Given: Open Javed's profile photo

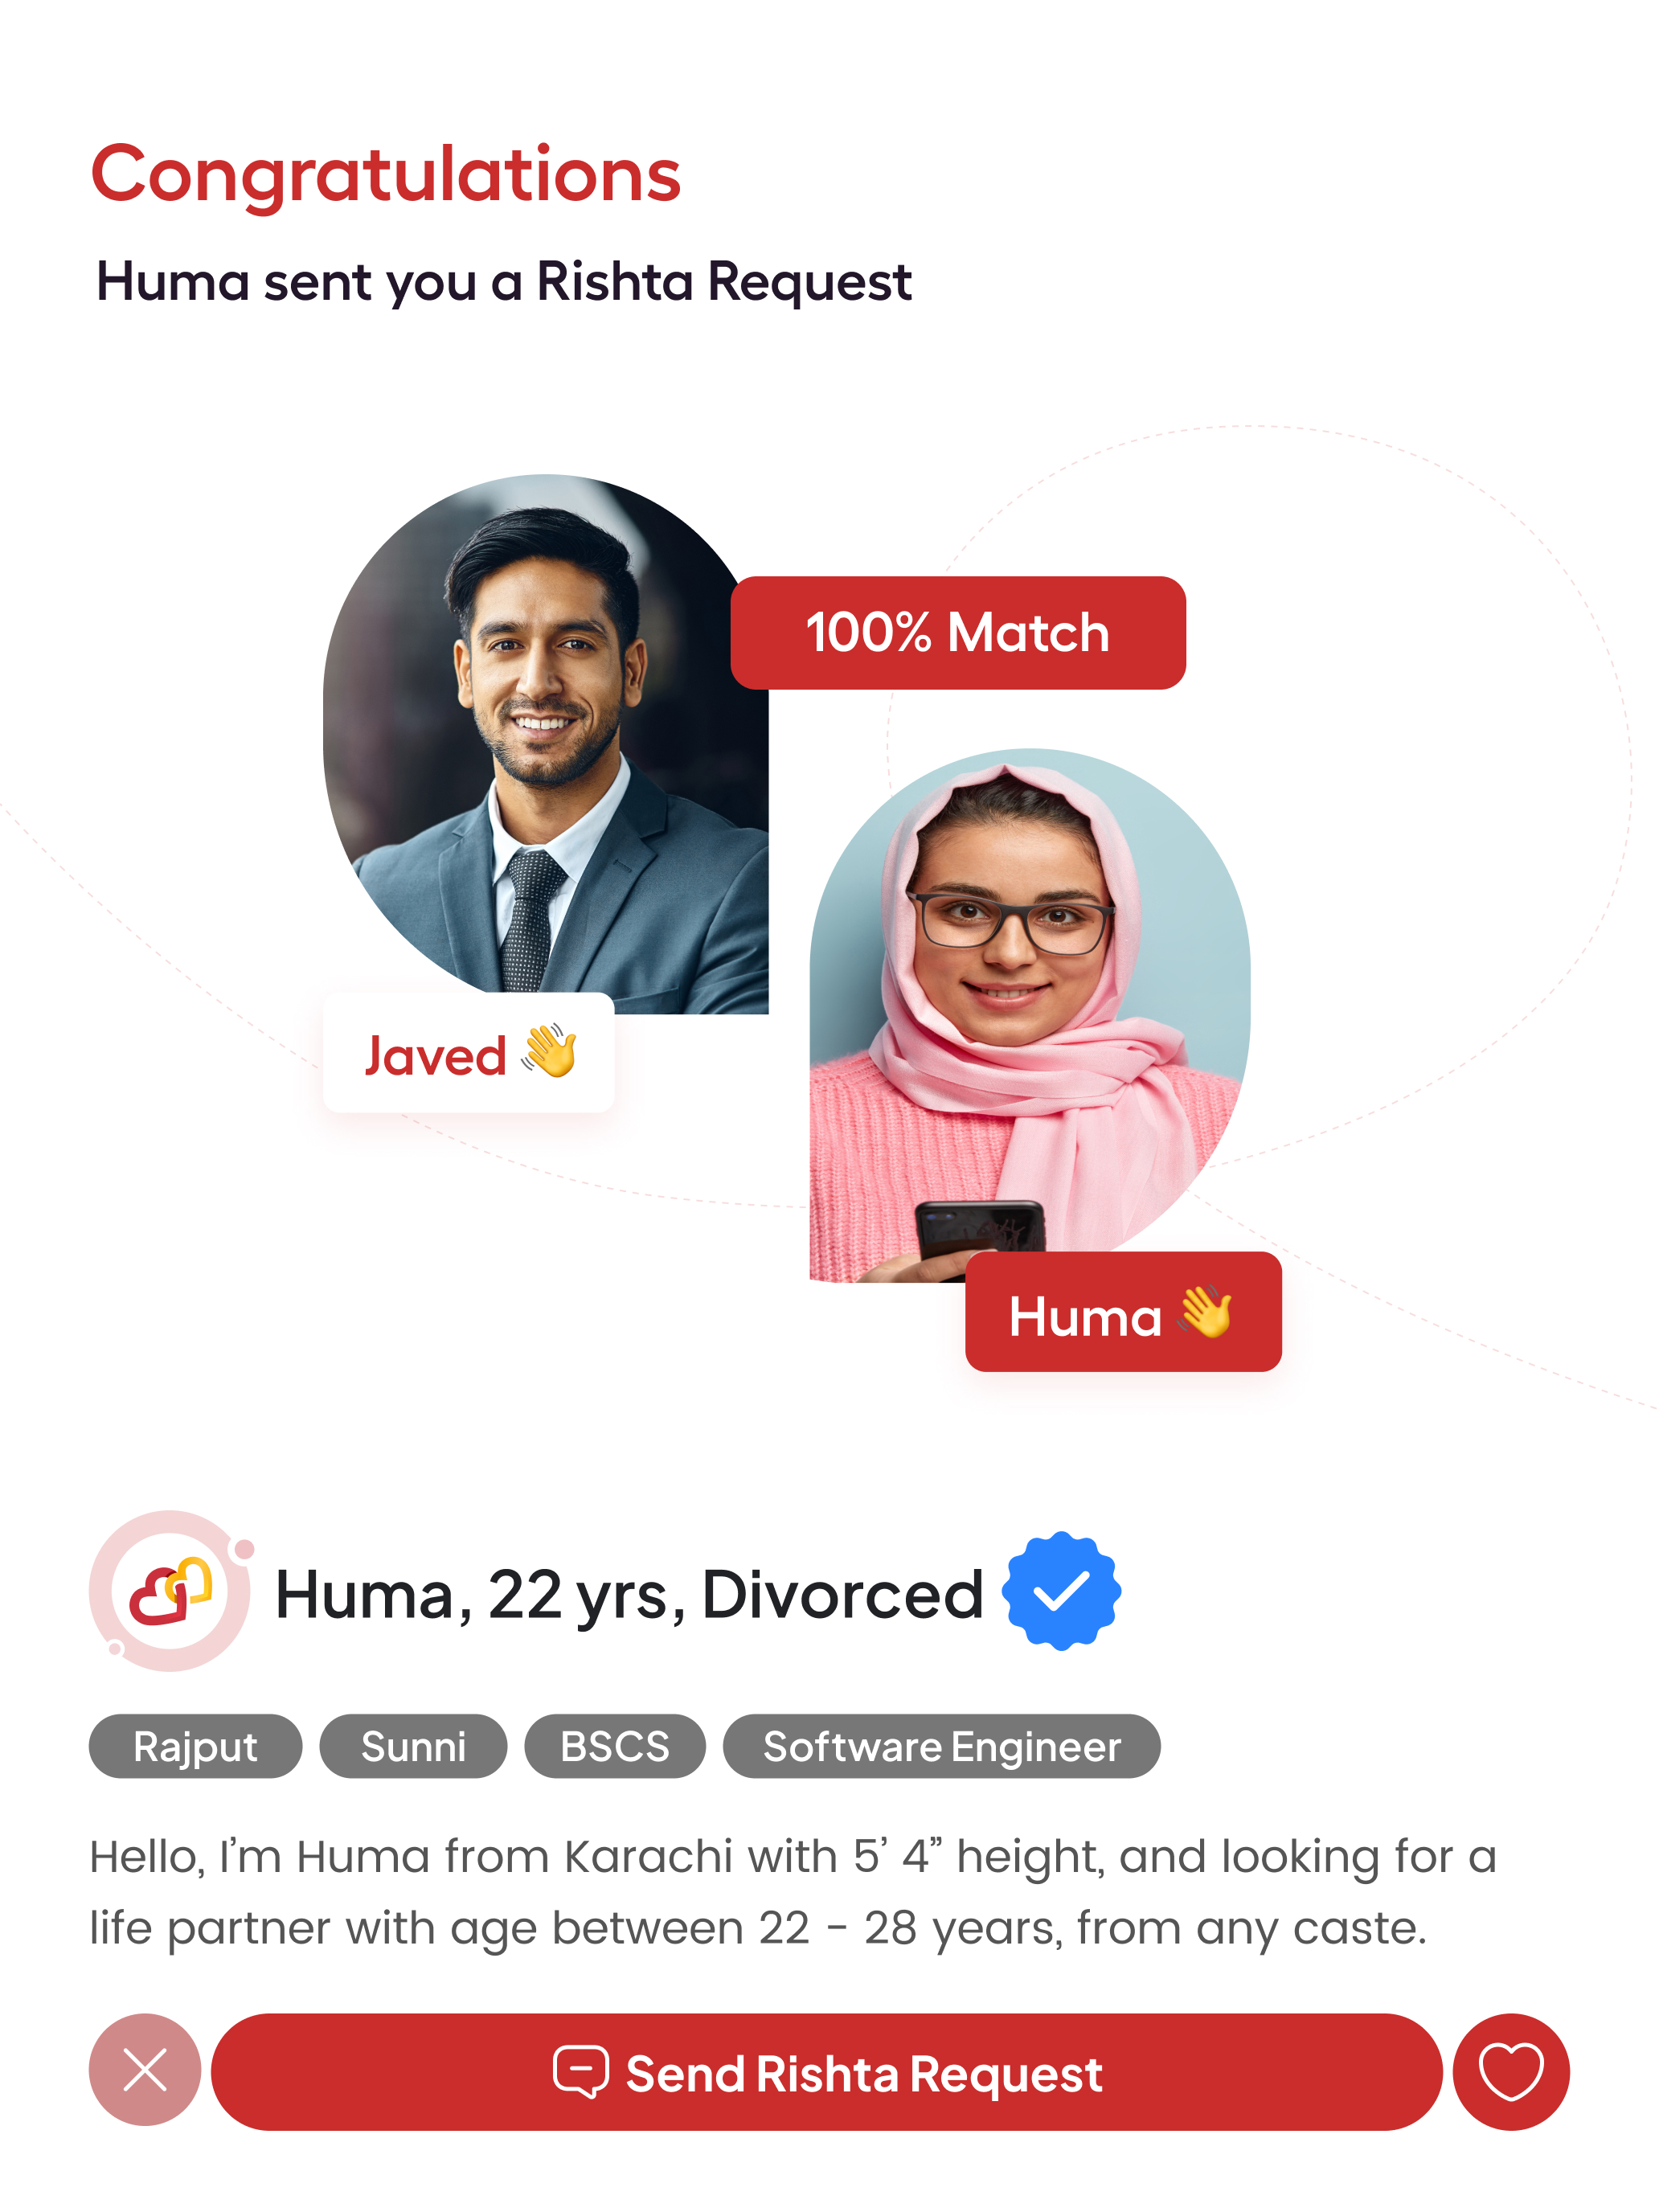Looking at the screenshot, I should pos(546,744).
